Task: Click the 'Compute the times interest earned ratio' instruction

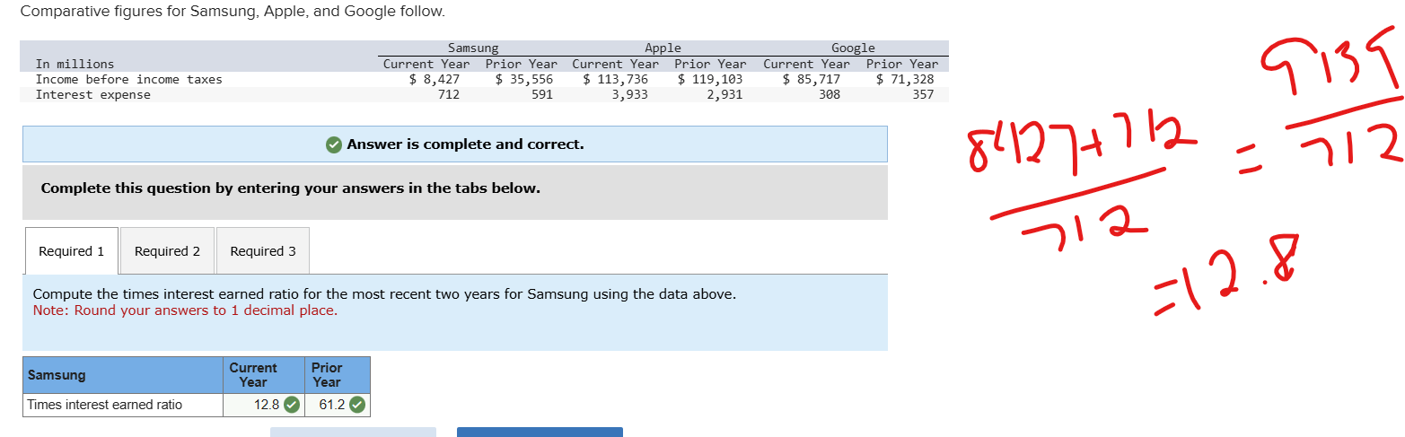Action: pos(384,294)
